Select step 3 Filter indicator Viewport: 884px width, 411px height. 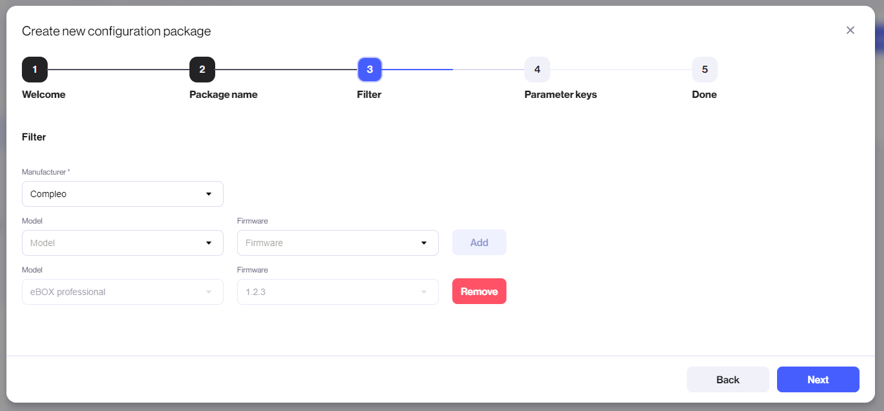[370, 70]
